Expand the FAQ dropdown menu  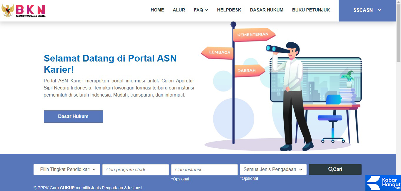201,10
